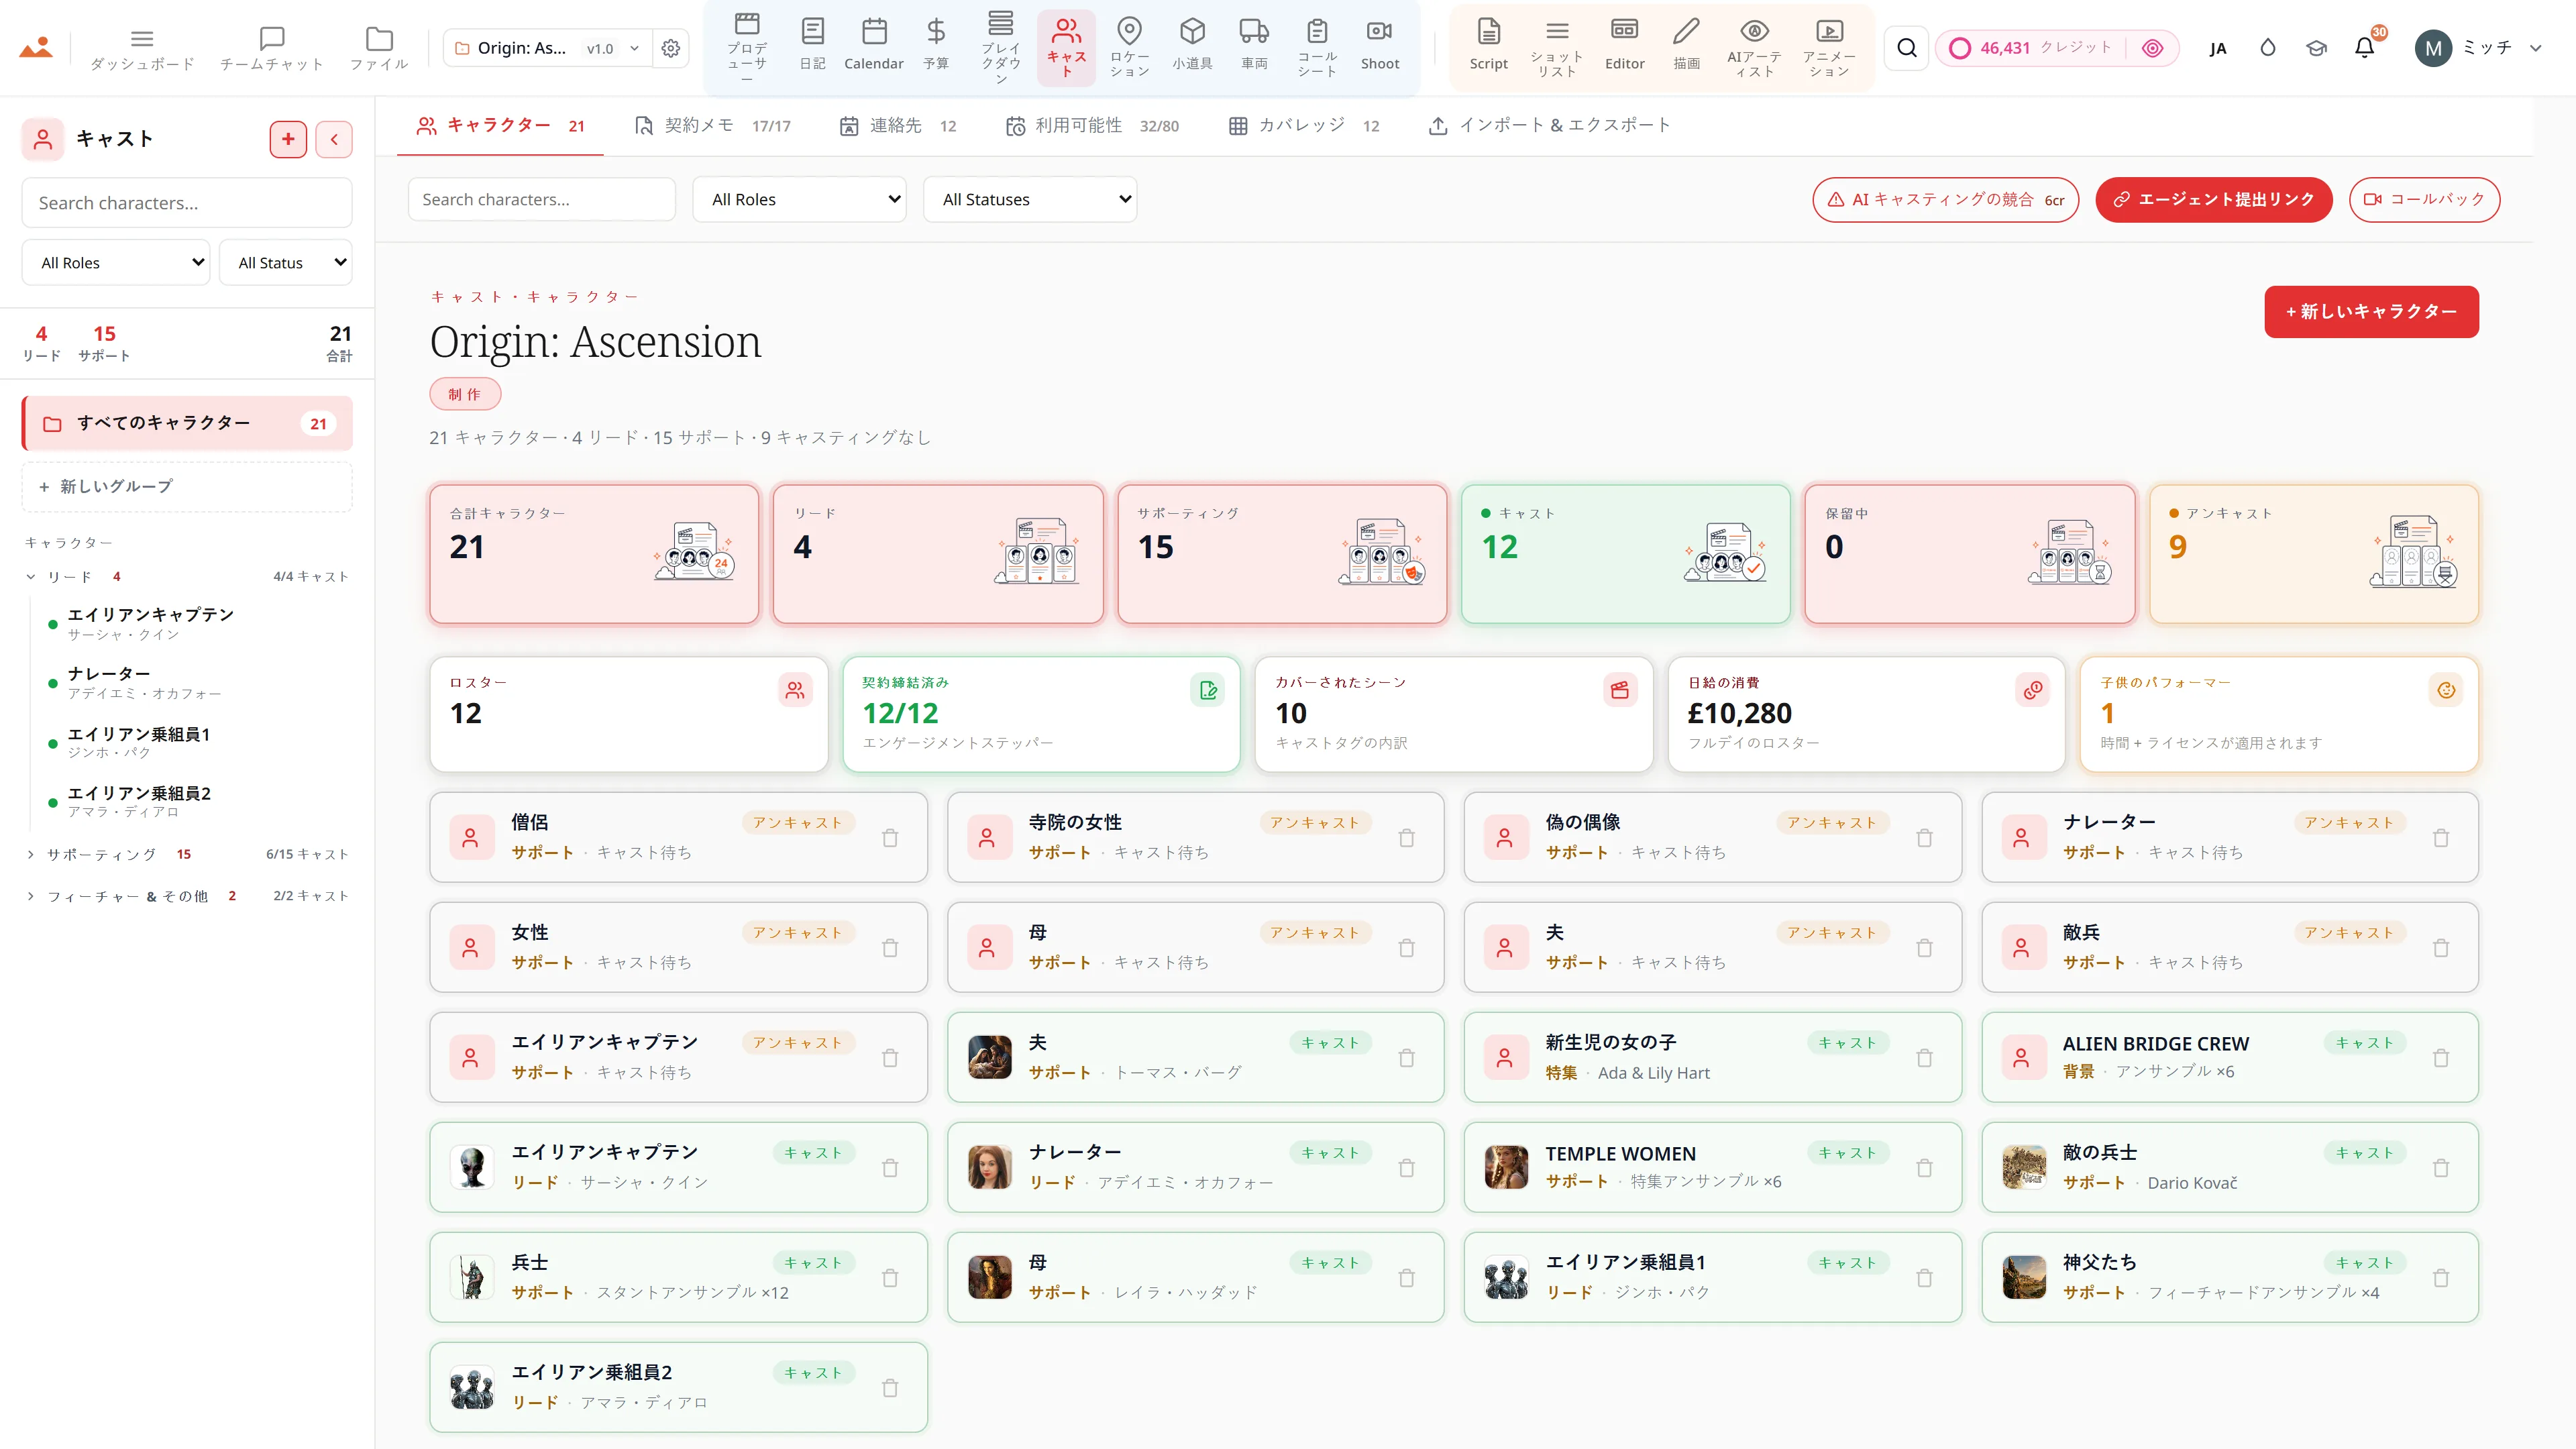Delete the 敵兵 character card

click(x=2441, y=948)
